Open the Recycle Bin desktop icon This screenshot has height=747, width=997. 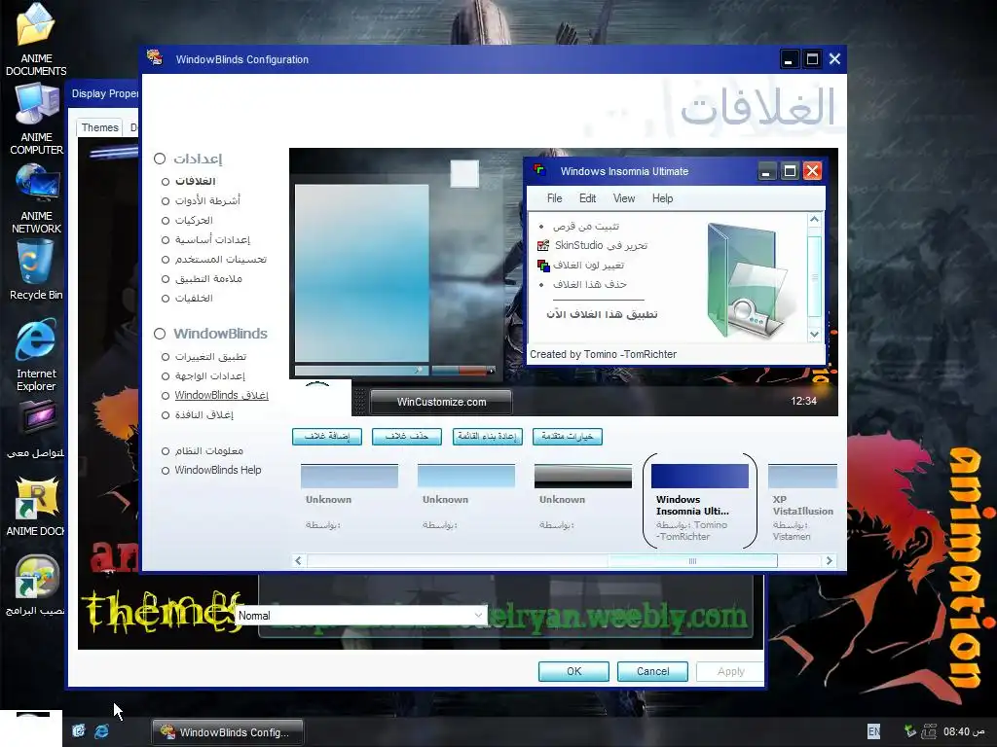click(x=36, y=262)
